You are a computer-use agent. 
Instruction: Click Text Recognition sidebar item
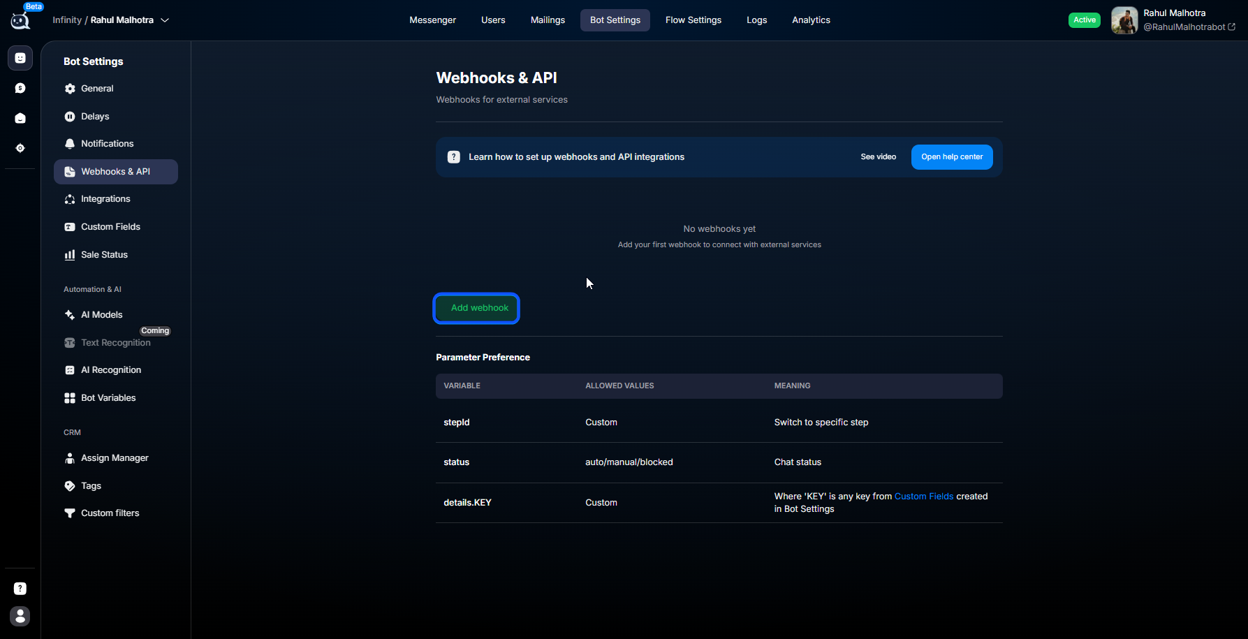click(x=116, y=343)
